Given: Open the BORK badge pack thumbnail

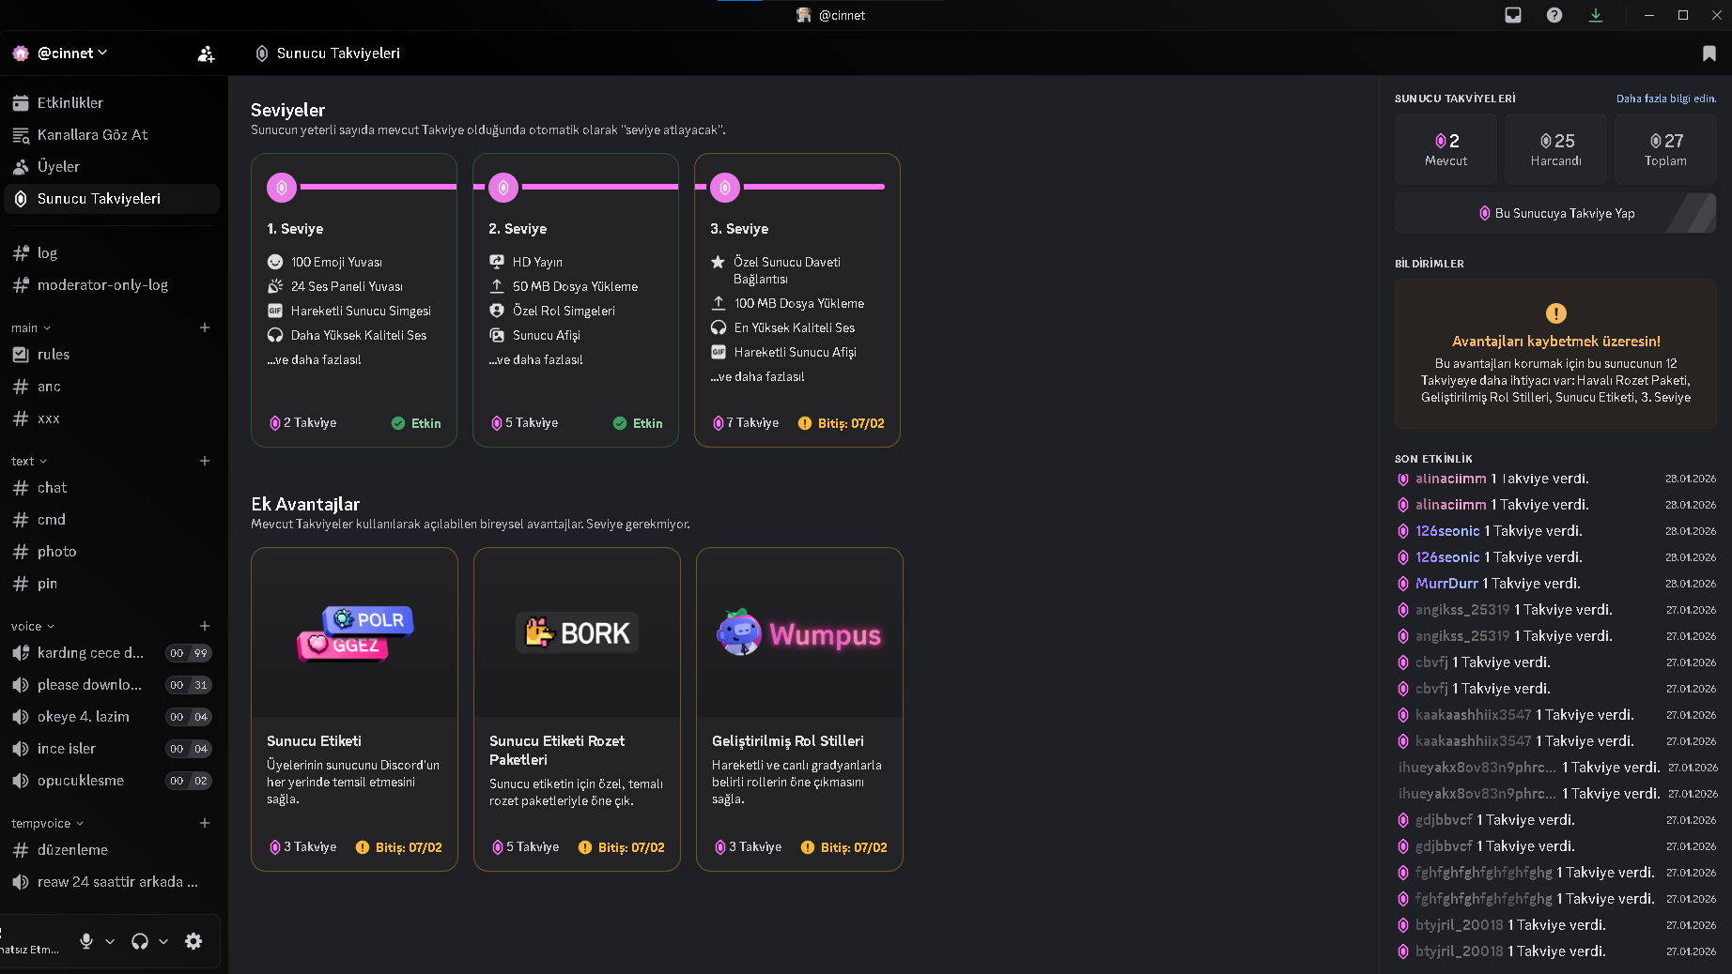Looking at the screenshot, I should [x=577, y=633].
